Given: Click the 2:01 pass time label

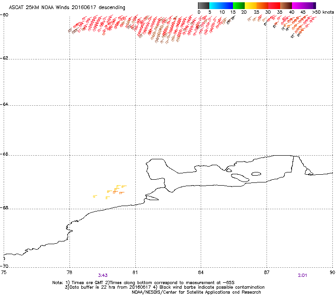Looking at the screenshot, I should coord(302,275).
